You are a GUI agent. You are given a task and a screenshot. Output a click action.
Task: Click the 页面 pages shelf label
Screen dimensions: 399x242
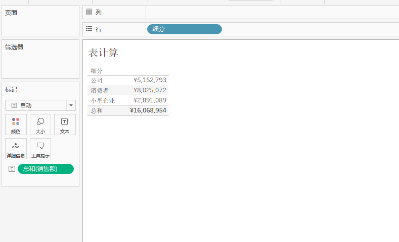(x=11, y=13)
